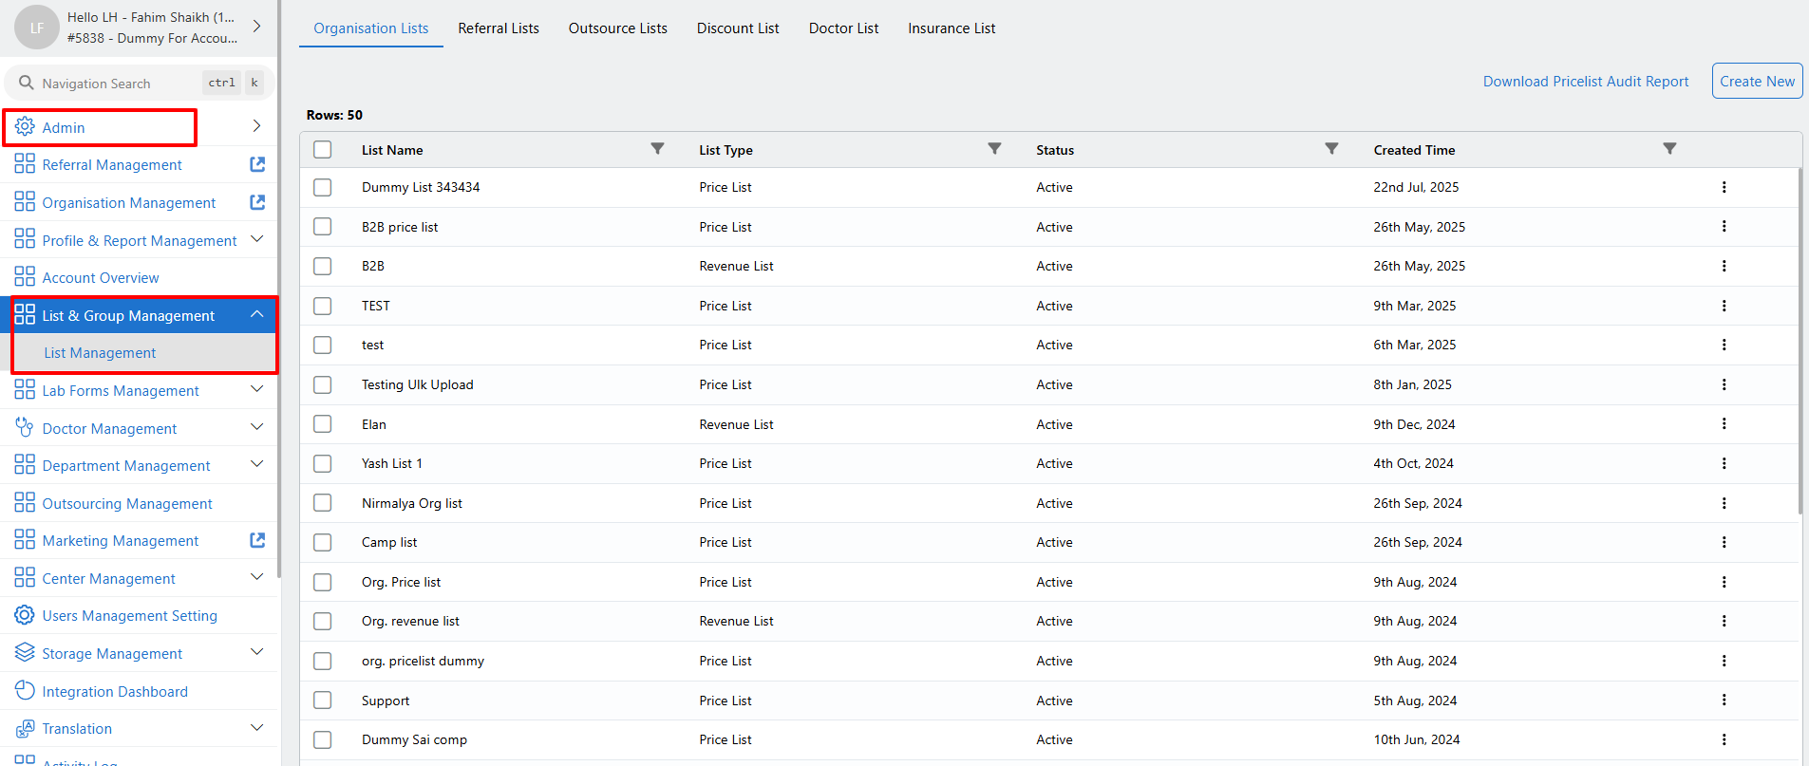Check the B2B price list row checkbox

323,227
